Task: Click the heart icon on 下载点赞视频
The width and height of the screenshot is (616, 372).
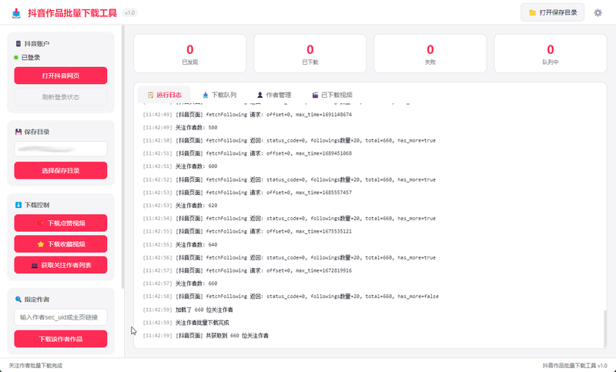Action: pyautogui.click(x=40, y=223)
